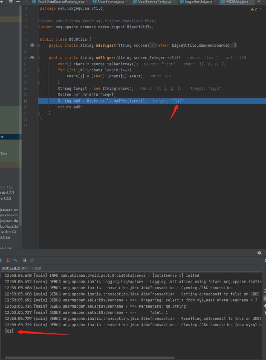This screenshot has height=360, width=266.
Task: Open project panel gear settings
Action: coord(11,2)
